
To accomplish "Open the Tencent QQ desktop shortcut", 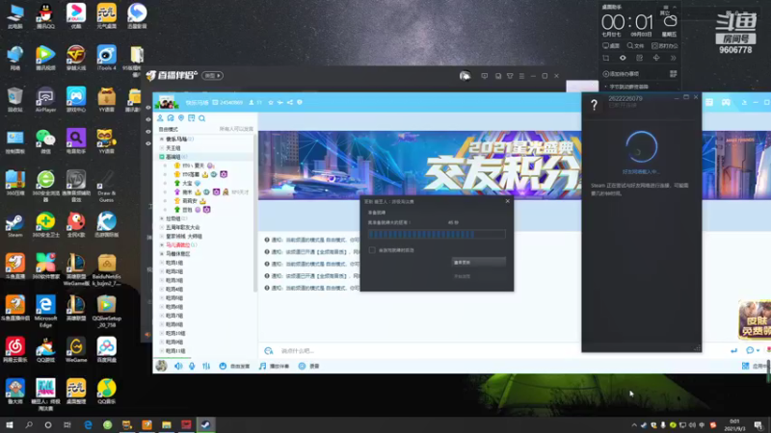I will [x=45, y=15].
